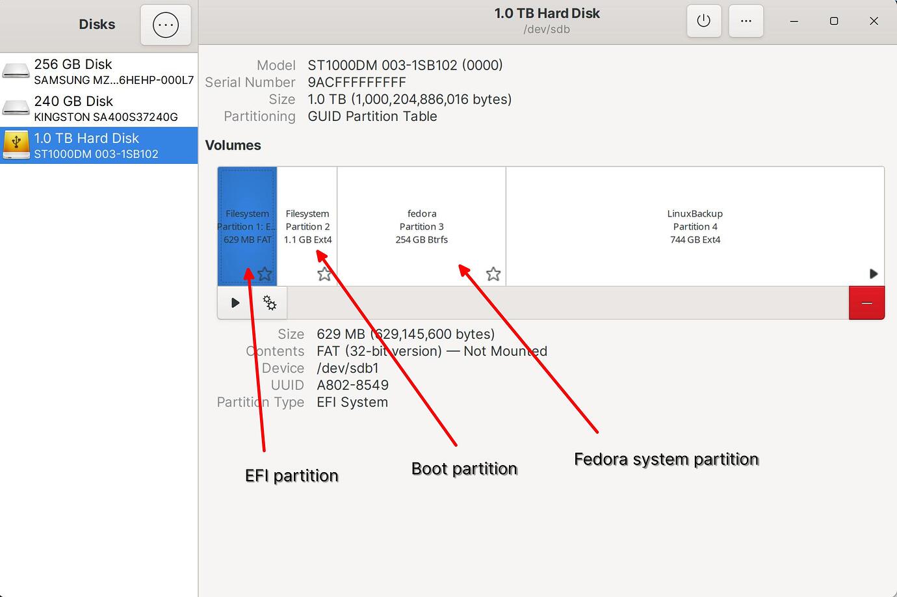Star the EFI System Partition 1
The width and height of the screenshot is (897, 597).
tap(265, 274)
